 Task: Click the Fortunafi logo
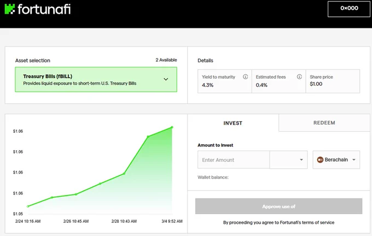pyautogui.click(x=38, y=9)
